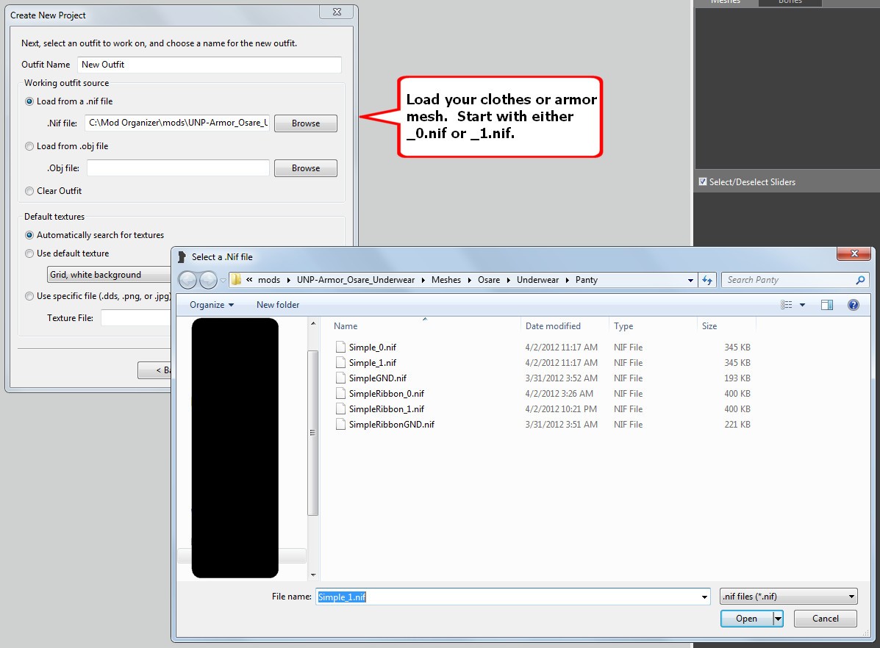Click the back navigation arrow
This screenshot has height=648, width=880.
coord(188,280)
